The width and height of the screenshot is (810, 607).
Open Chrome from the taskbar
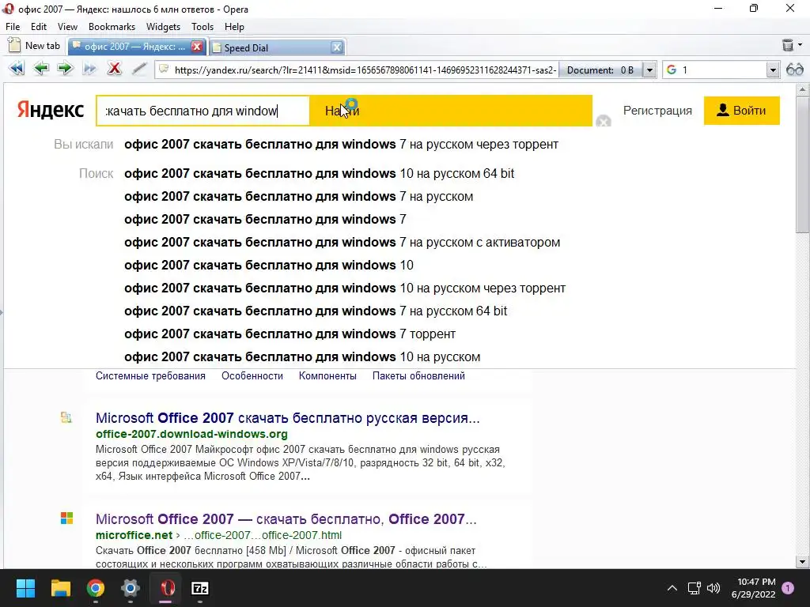coord(96,588)
